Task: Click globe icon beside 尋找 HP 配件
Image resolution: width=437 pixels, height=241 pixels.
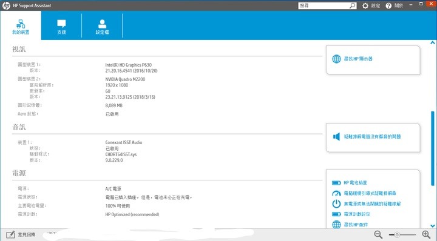Action: (x=336, y=224)
